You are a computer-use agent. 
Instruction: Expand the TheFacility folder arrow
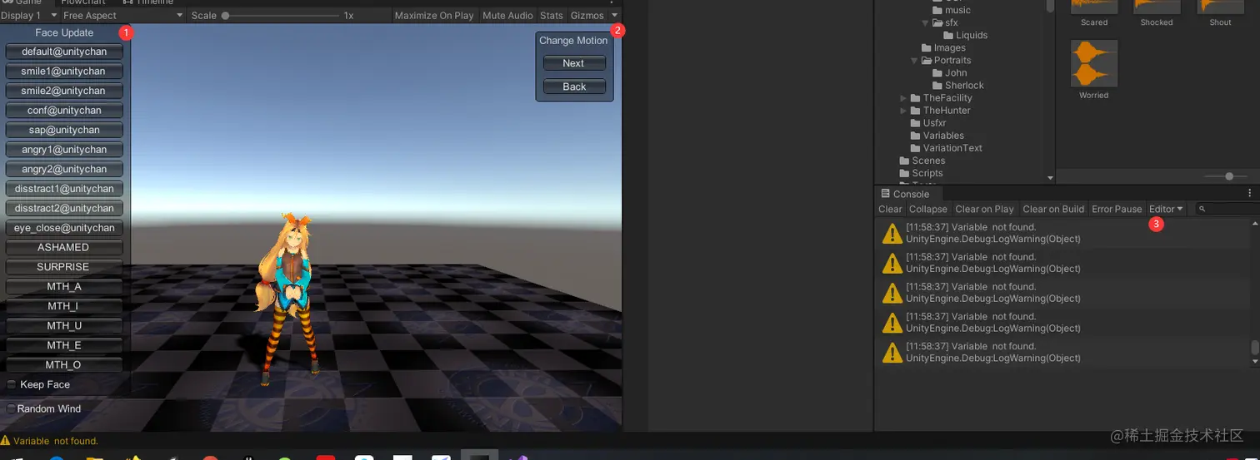(904, 97)
